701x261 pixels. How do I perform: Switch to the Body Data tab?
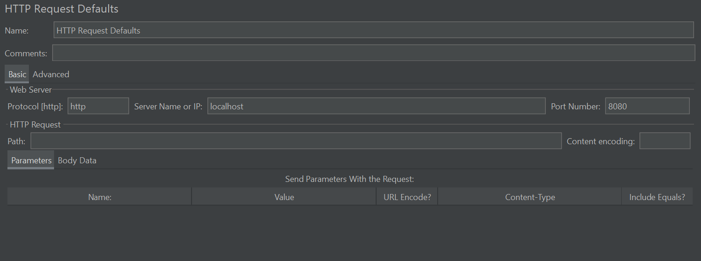[77, 161]
